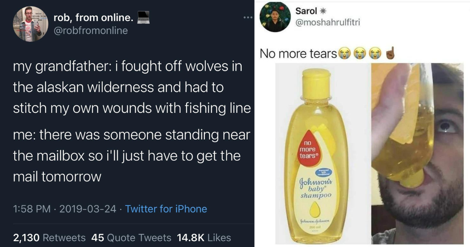Viewport: 470px width, 247px height.
Task: Click the Twitter for iPhone link
Action: point(166,209)
